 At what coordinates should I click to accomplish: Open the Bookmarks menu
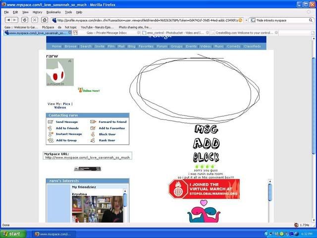pyautogui.click(x=53, y=12)
